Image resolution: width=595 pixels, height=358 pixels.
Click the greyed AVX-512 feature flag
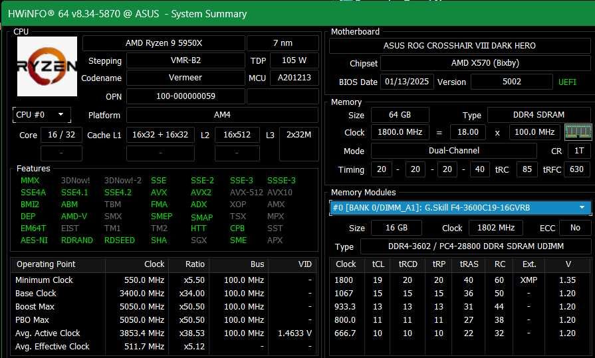pyautogui.click(x=246, y=193)
